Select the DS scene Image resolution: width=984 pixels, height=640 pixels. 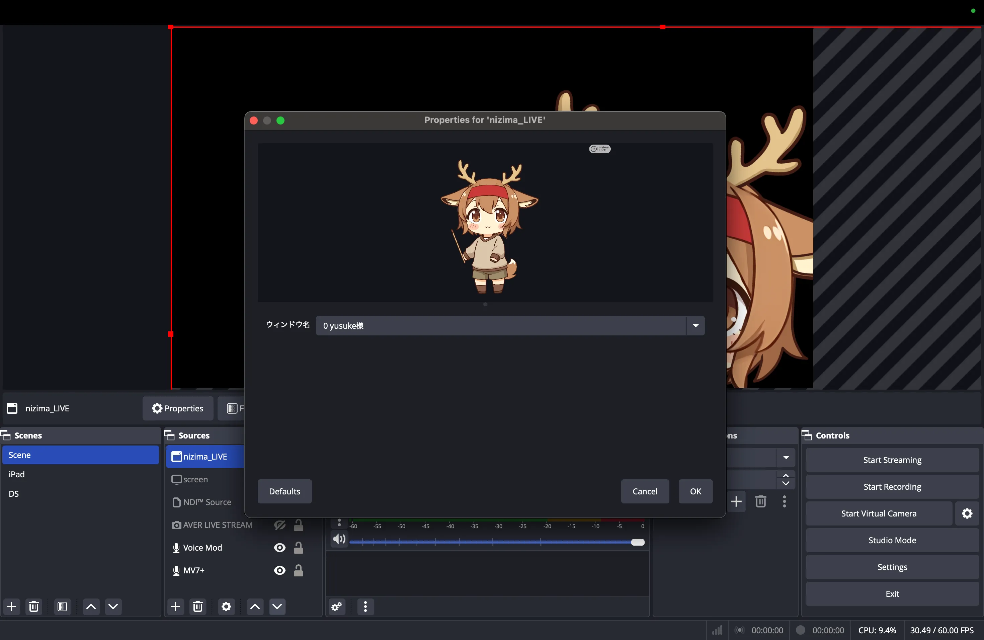point(81,494)
